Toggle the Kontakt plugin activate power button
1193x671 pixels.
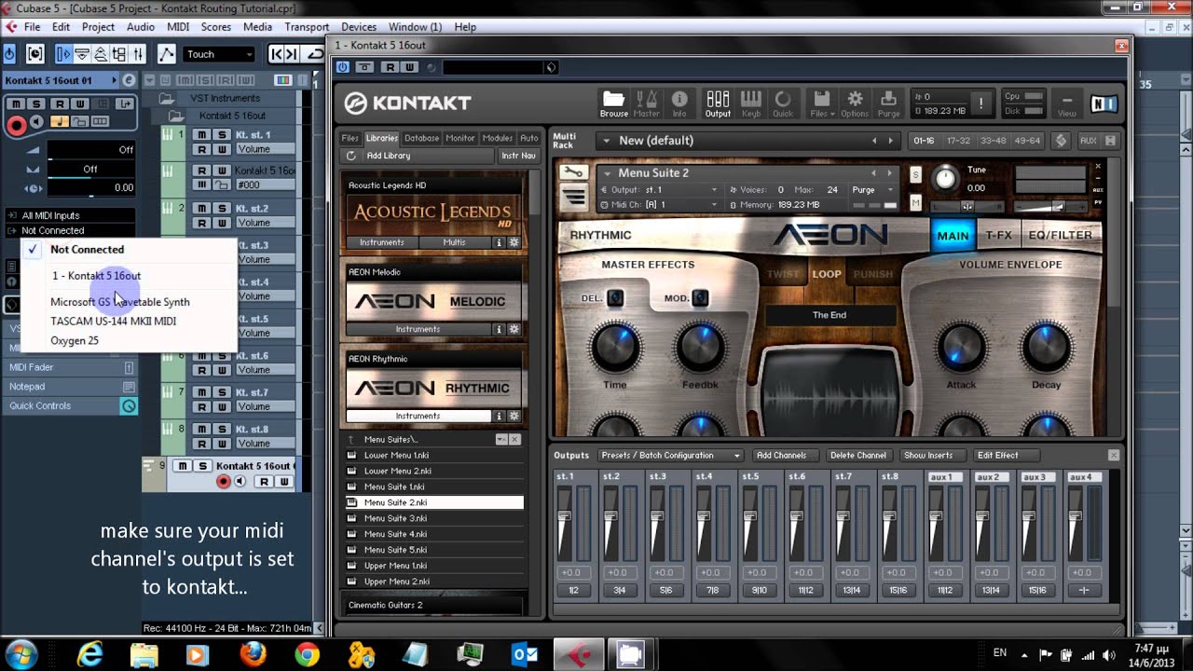click(343, 67)
